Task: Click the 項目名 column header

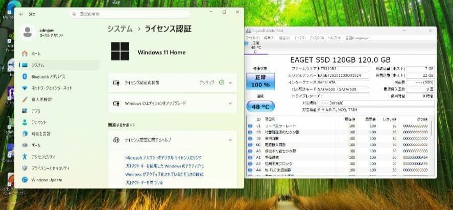Action: pos(270,119)
